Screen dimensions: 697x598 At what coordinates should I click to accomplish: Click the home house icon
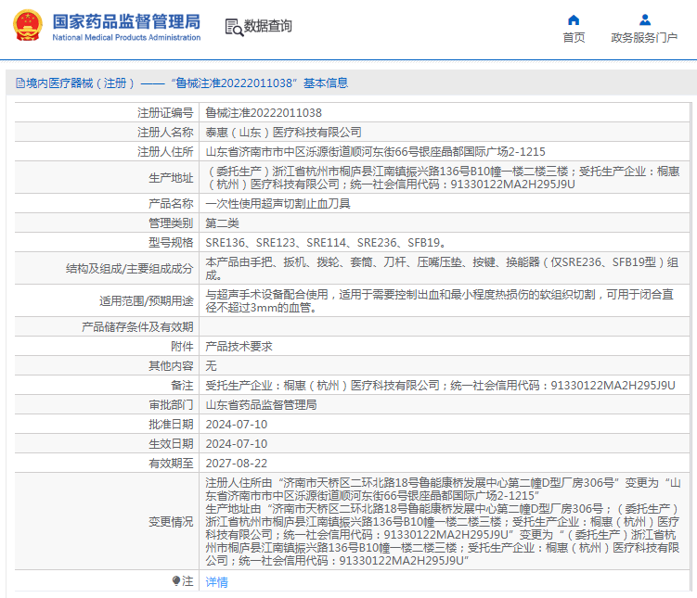click(x=574, y=20)
